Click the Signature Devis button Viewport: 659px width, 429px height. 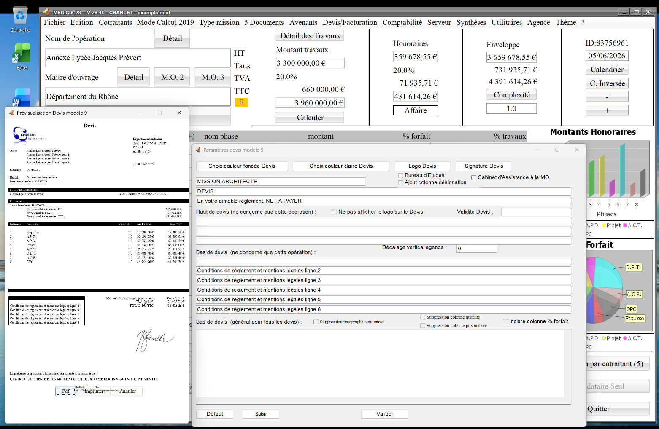[484, 166]
